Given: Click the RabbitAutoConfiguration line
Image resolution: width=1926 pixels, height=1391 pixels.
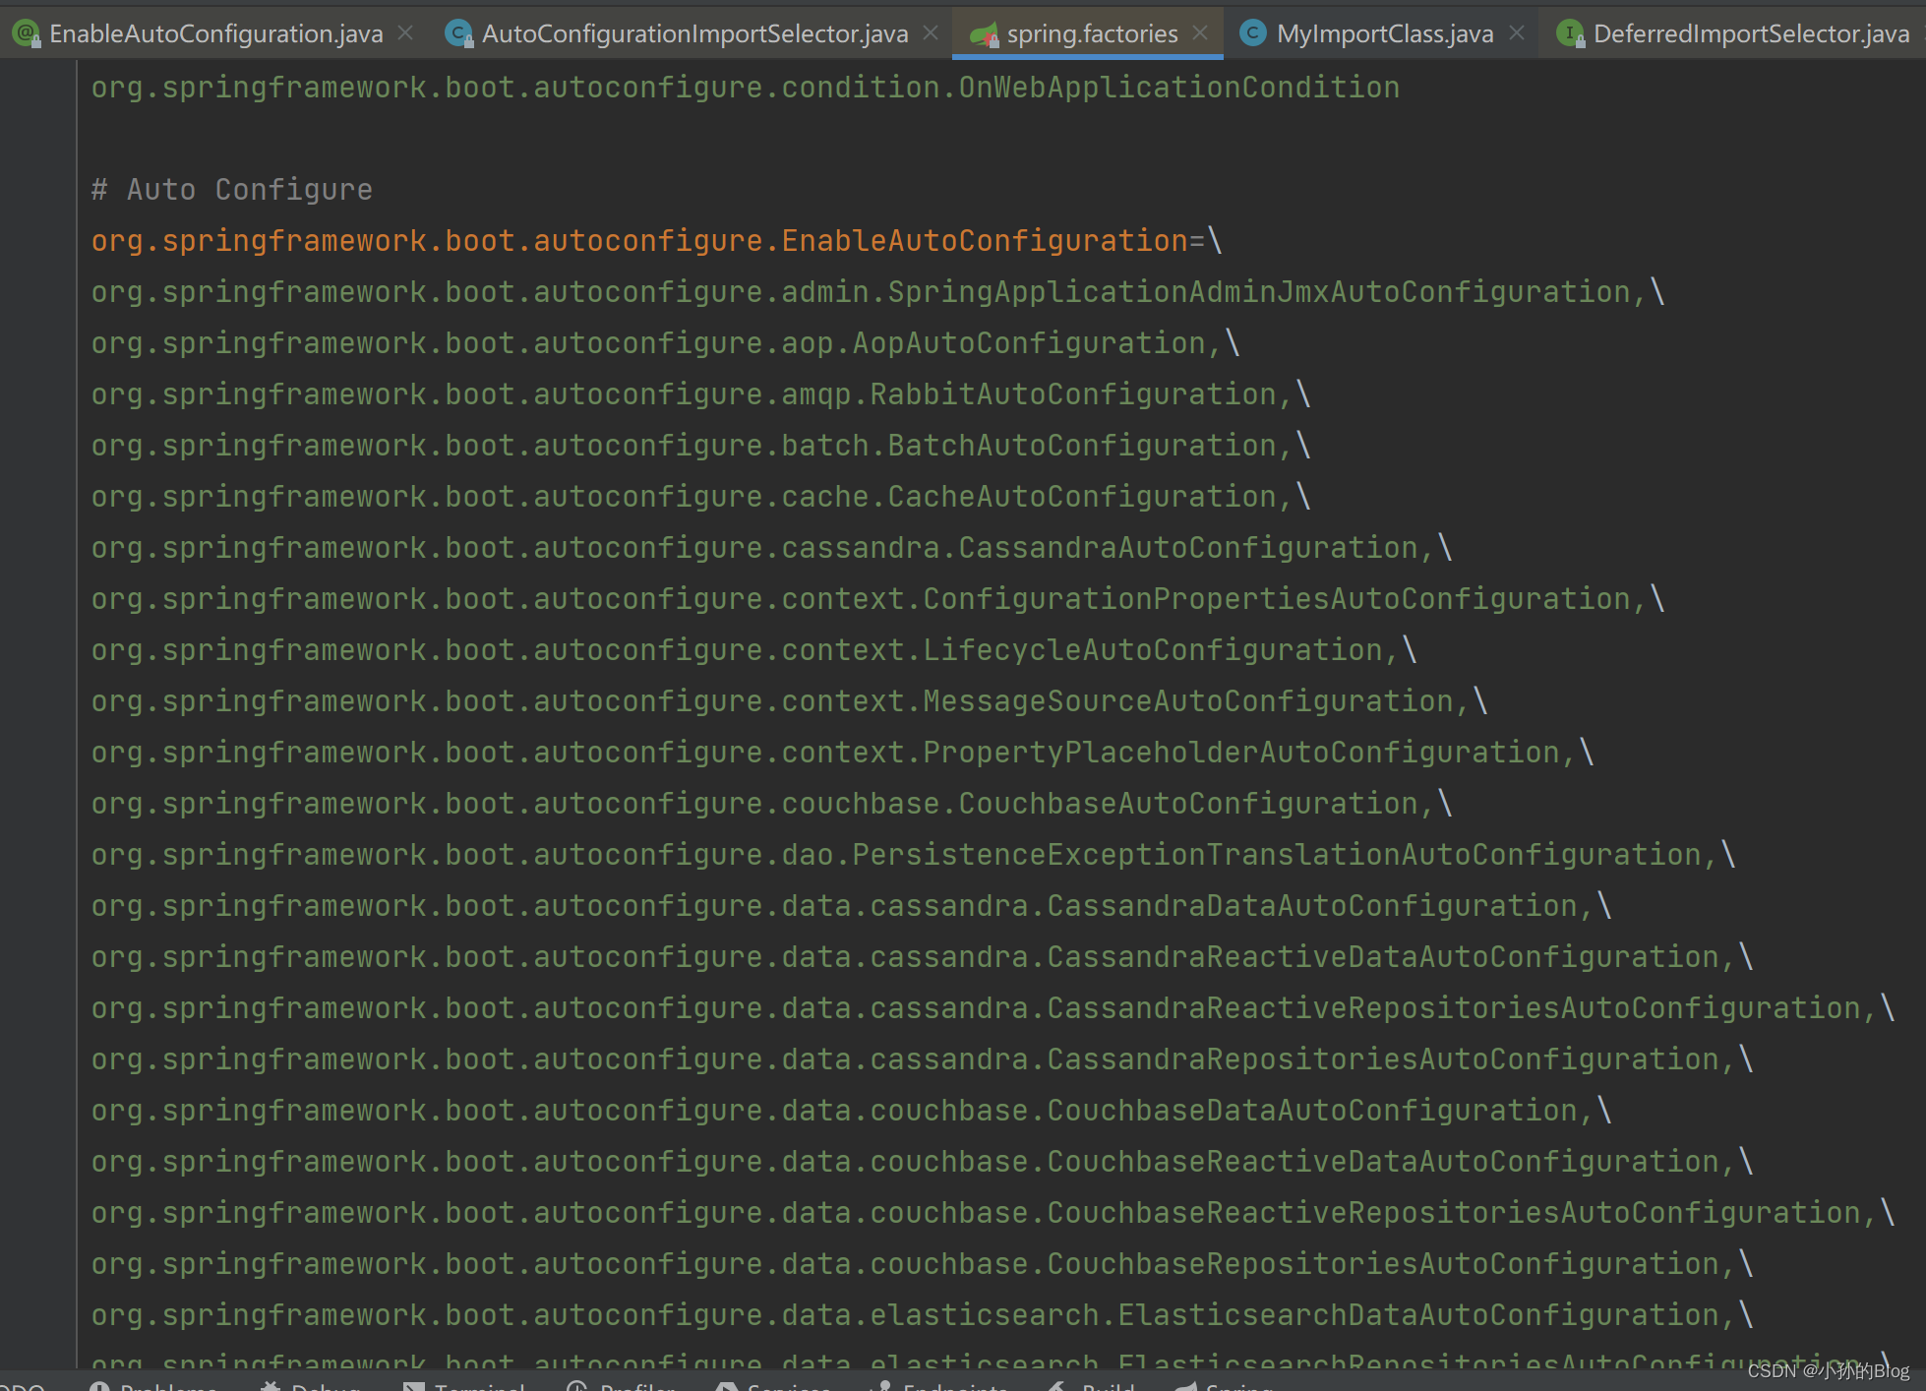Looking at the screenshot, I should point(701,394).
